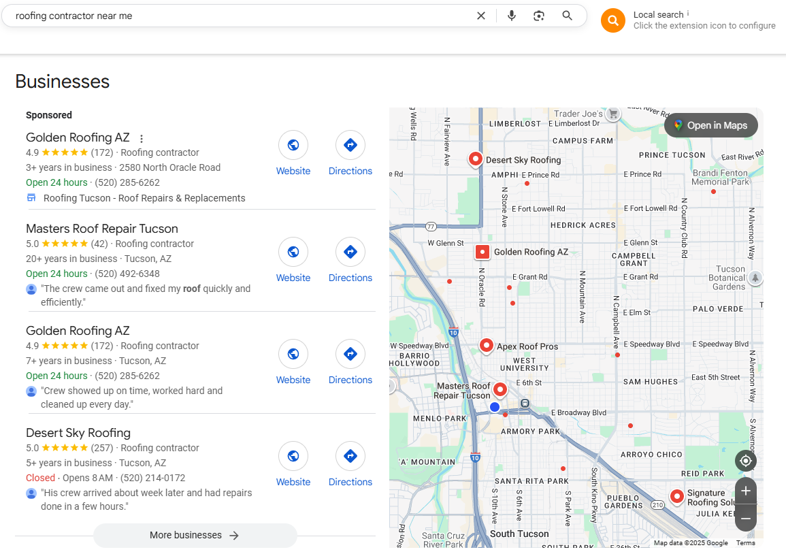Zoom in on the map
Viewport: 786px width, 554px height.
(746, 491)
